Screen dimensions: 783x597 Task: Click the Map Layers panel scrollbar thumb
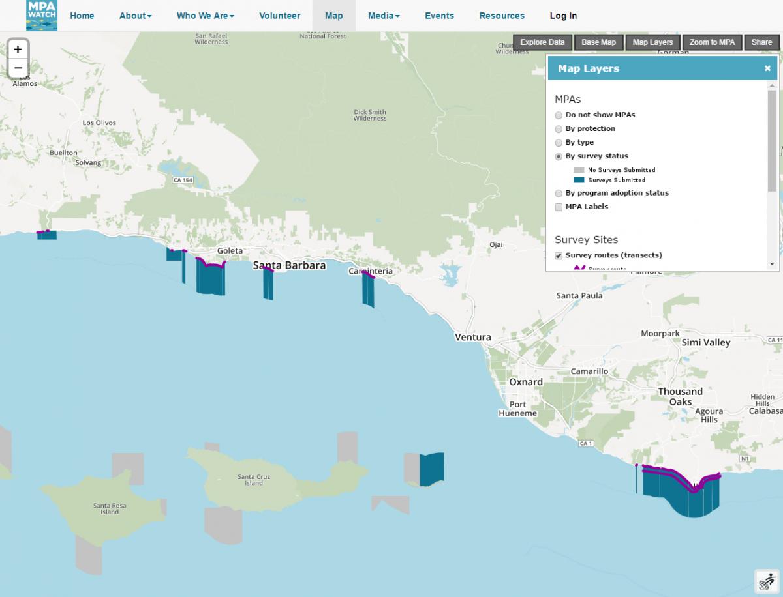(772, 141)
